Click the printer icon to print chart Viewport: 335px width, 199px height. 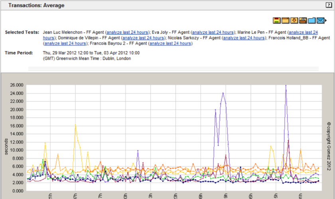[x=303, y=20]
